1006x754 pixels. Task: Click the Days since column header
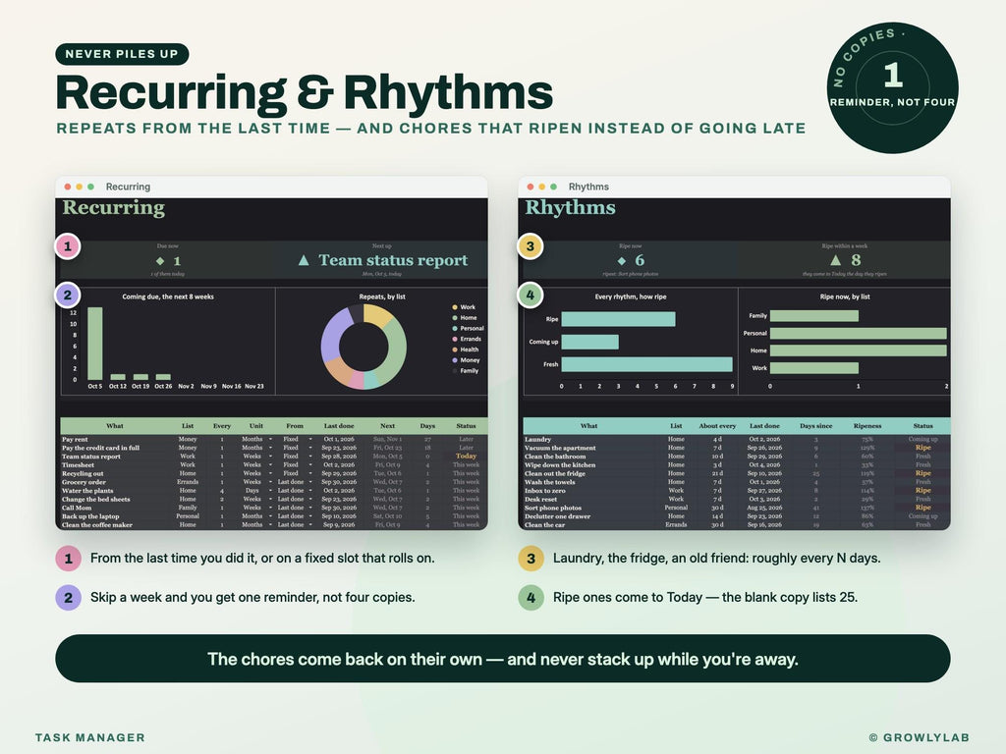point(816,426)
